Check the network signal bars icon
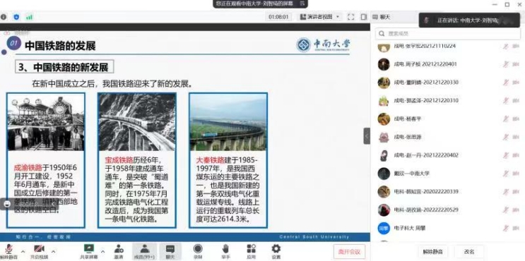This screenshot has height=261, width=525. 30,17
